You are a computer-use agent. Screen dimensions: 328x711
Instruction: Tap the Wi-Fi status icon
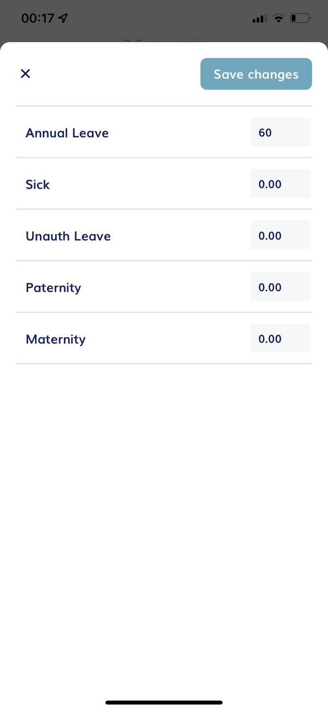pyautogui.click(x=279, y=18)
